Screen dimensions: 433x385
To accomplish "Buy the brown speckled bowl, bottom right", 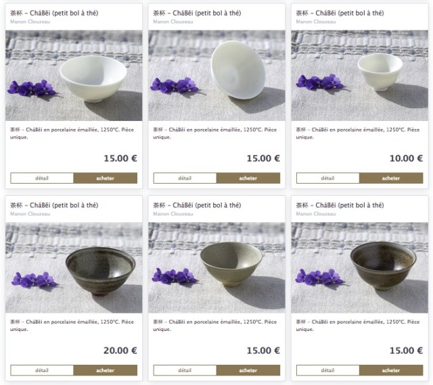I will (x=391, y=370).
